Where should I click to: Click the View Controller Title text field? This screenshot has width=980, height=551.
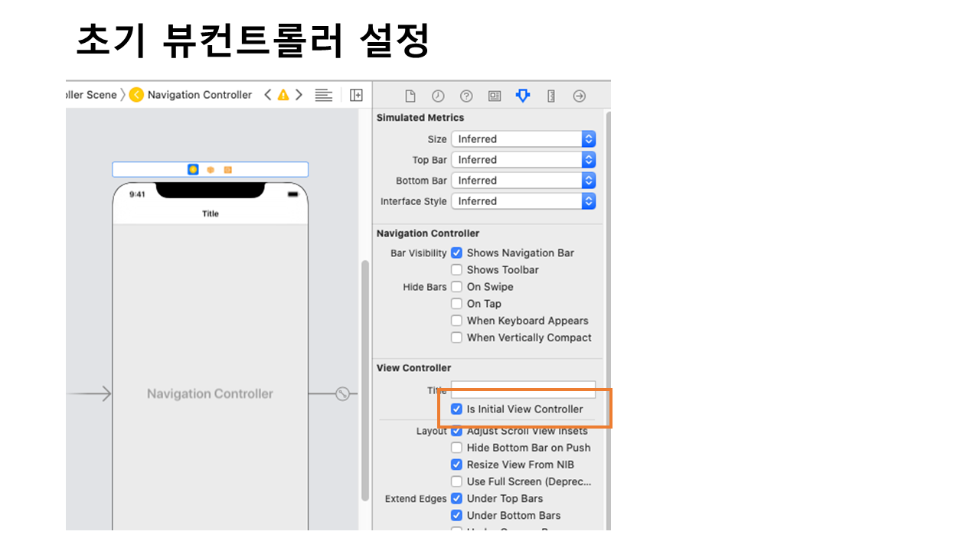click(x=523, y=390)
